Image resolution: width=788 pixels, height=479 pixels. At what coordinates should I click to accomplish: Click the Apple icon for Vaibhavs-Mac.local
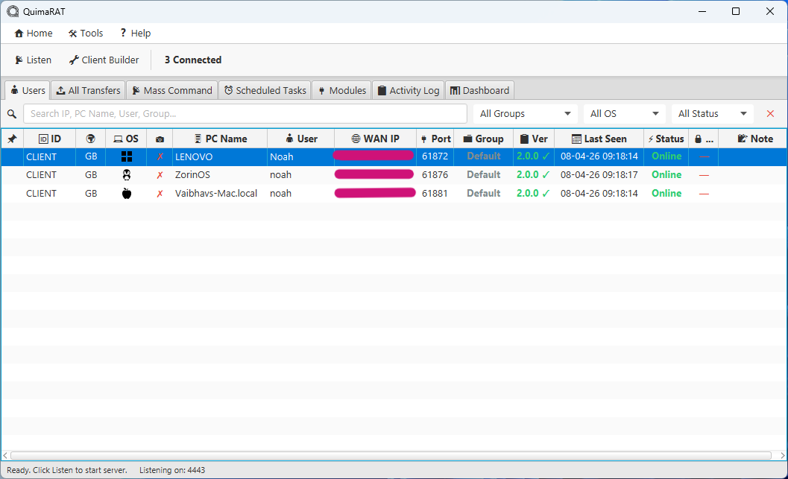(x=126, y=193)
